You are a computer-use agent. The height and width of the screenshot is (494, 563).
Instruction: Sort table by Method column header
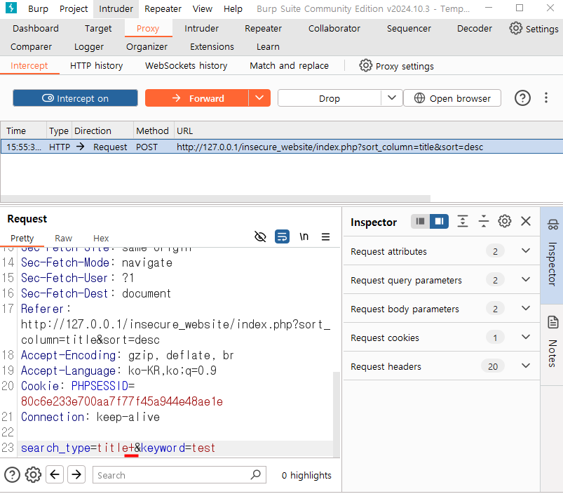click(x=152, y=131)
